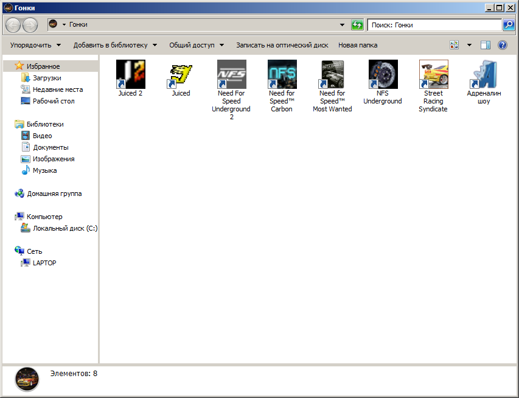519x398 pixels.
Task: Click the folder icon in address bar
Action: point(53,24)
